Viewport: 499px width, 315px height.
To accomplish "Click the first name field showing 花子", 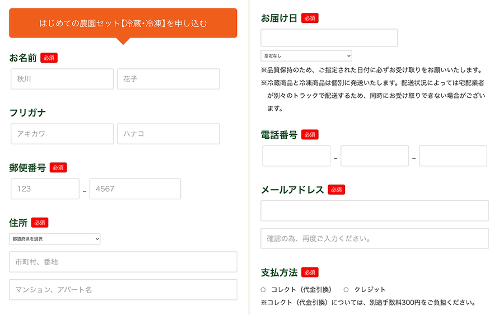I will tap(168, 79).
